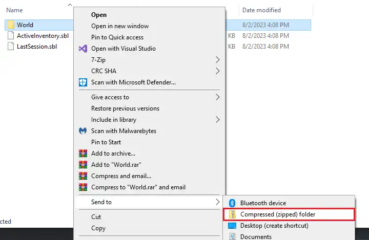Expand the Give access to submenu arrow
Viewport: 369px width, 240px height.
coord(217,97)
